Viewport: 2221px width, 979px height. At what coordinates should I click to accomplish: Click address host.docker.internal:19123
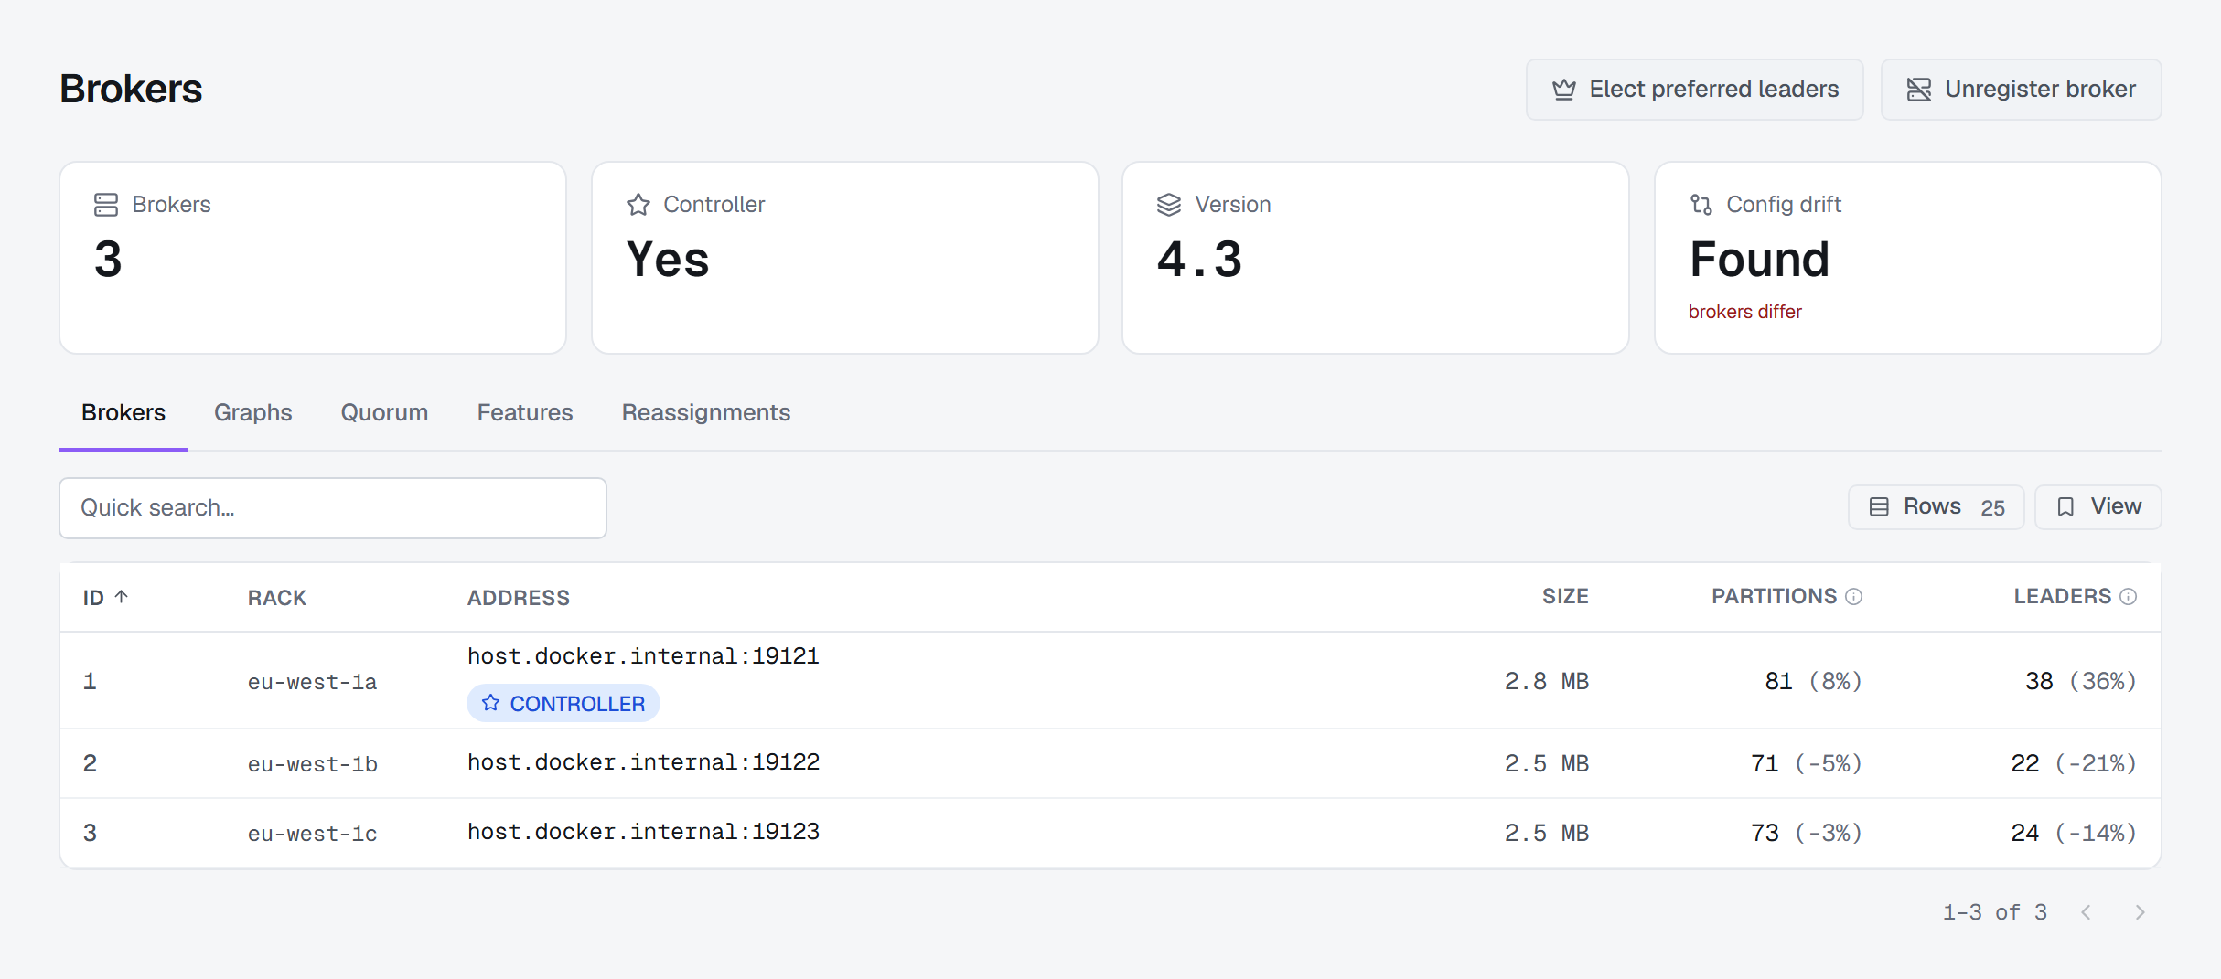(x=643, y=832)
